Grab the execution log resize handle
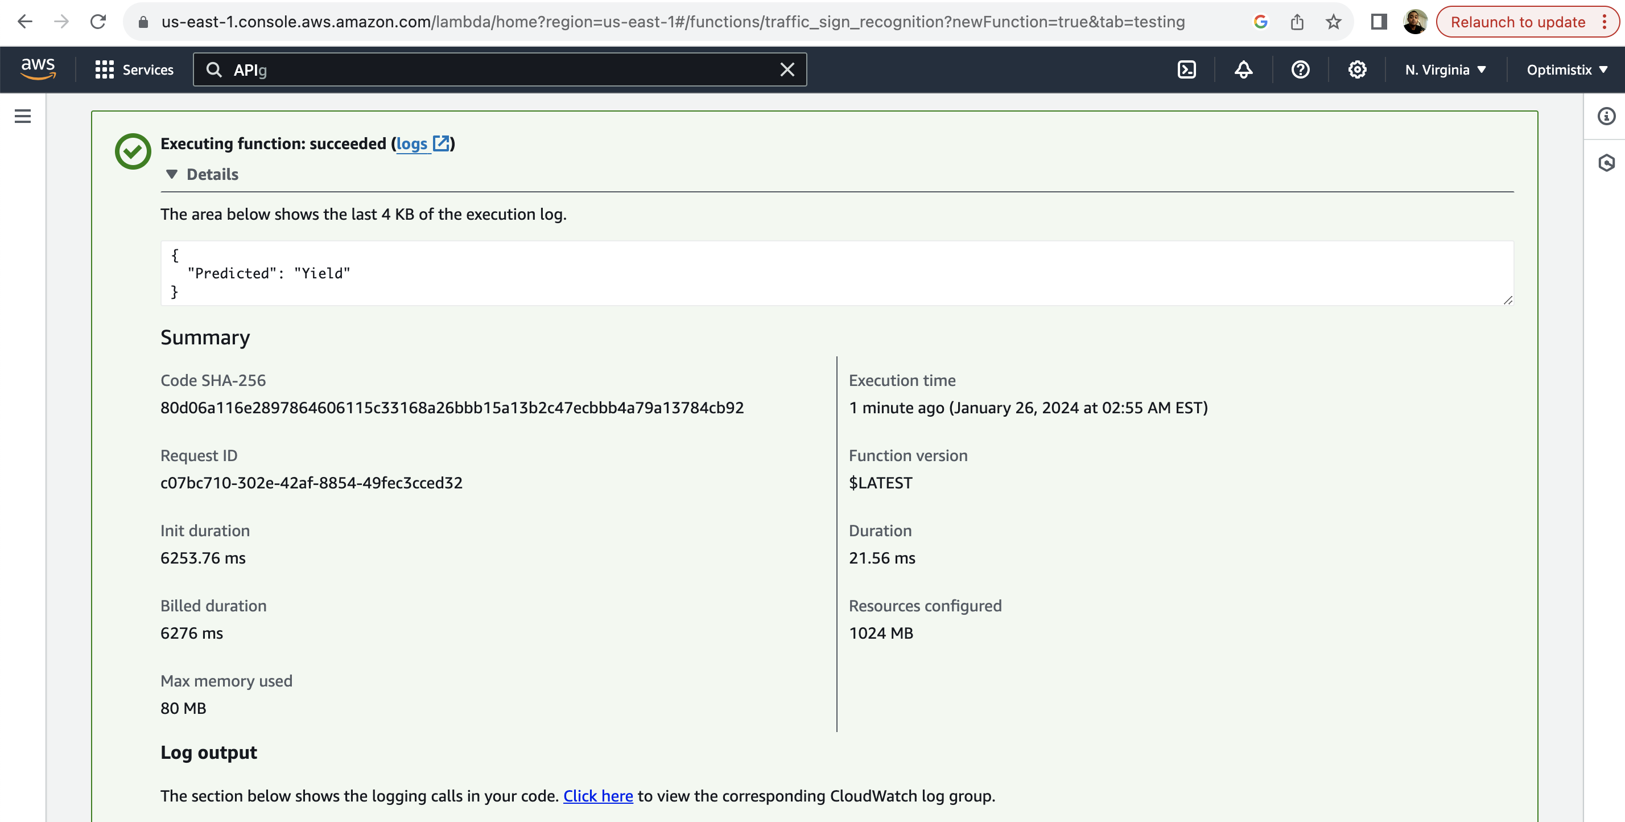The height and width of the screenshot is (822, 1625). click(x=1507, y=300)
